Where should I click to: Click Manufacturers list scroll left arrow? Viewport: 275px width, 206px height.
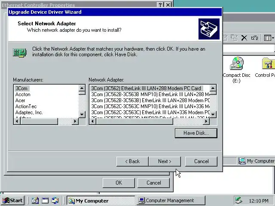click(x=17, y=121)
